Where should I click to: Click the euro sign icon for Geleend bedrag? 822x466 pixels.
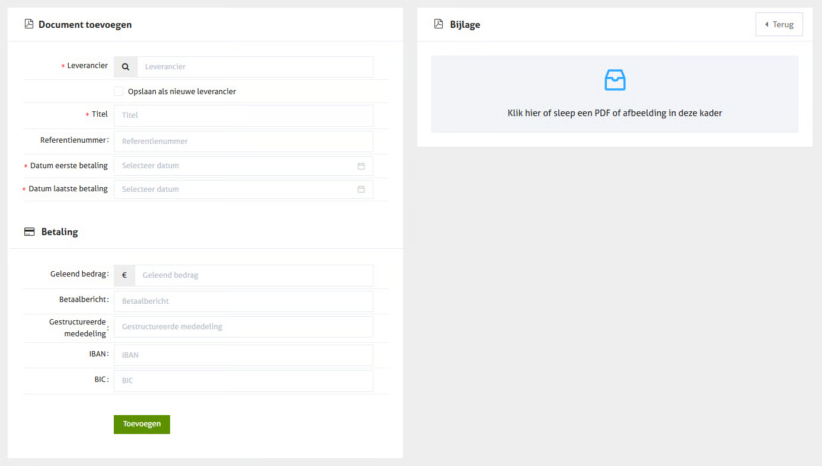click(x=124, y=275)
